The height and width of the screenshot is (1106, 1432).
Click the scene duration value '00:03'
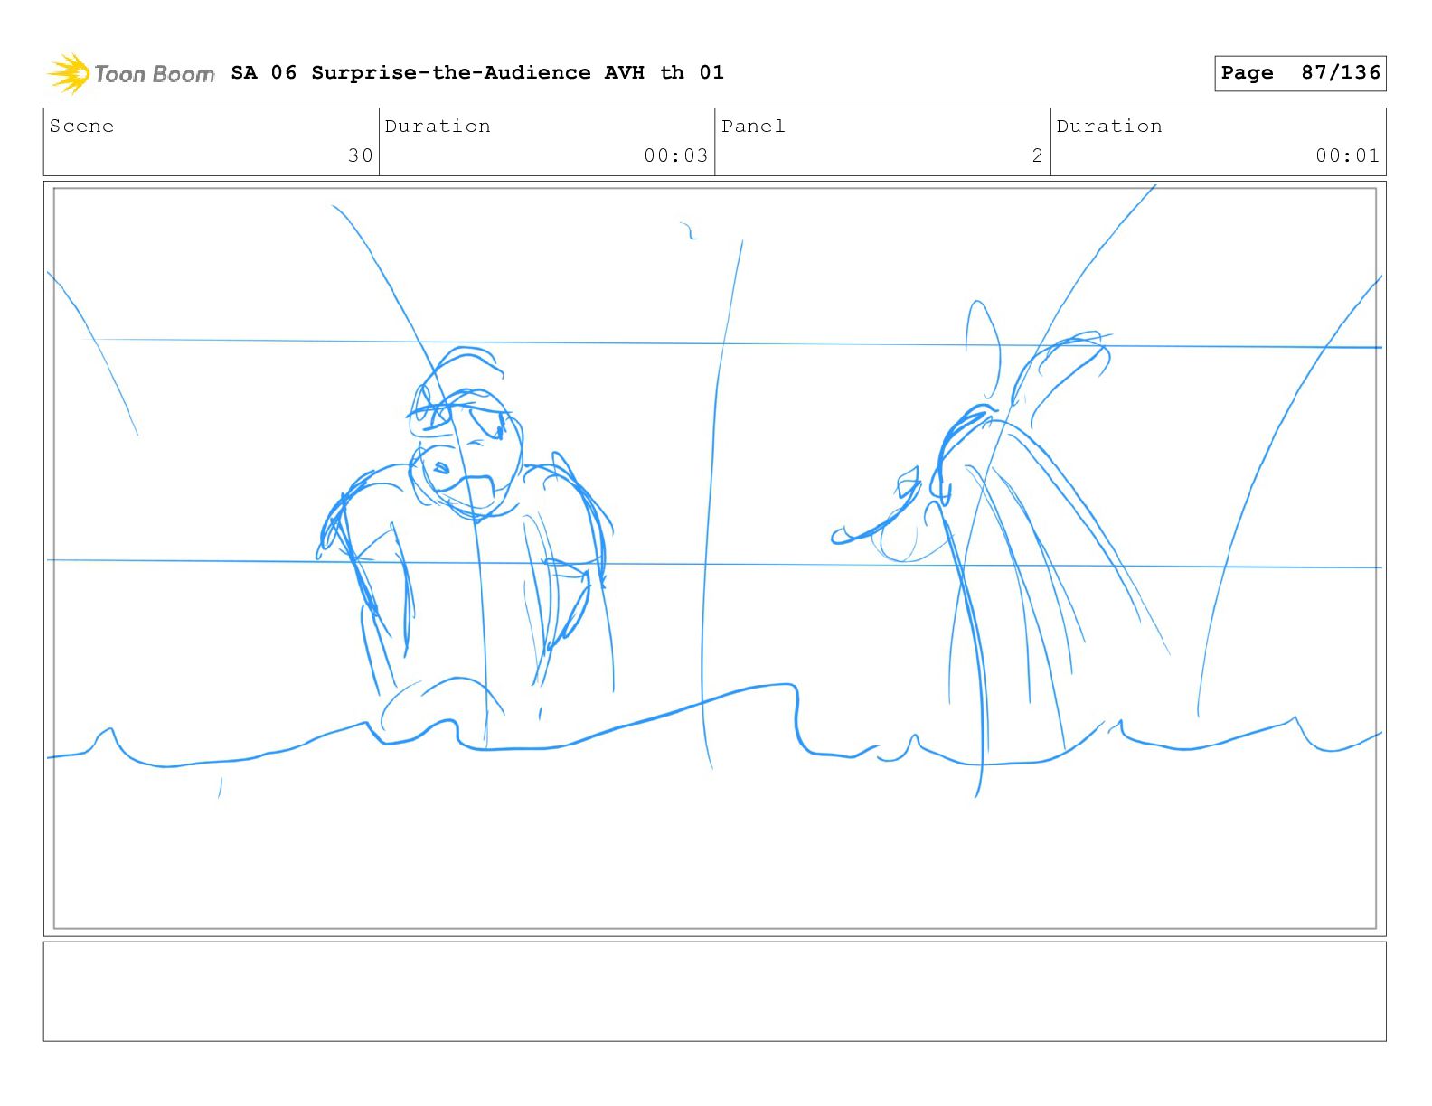tap(676, 155)
